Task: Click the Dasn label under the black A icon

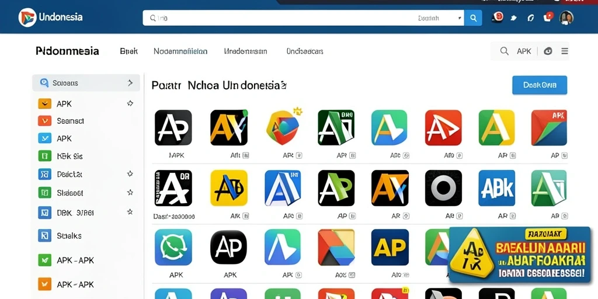Action: [x=174, y=216]
